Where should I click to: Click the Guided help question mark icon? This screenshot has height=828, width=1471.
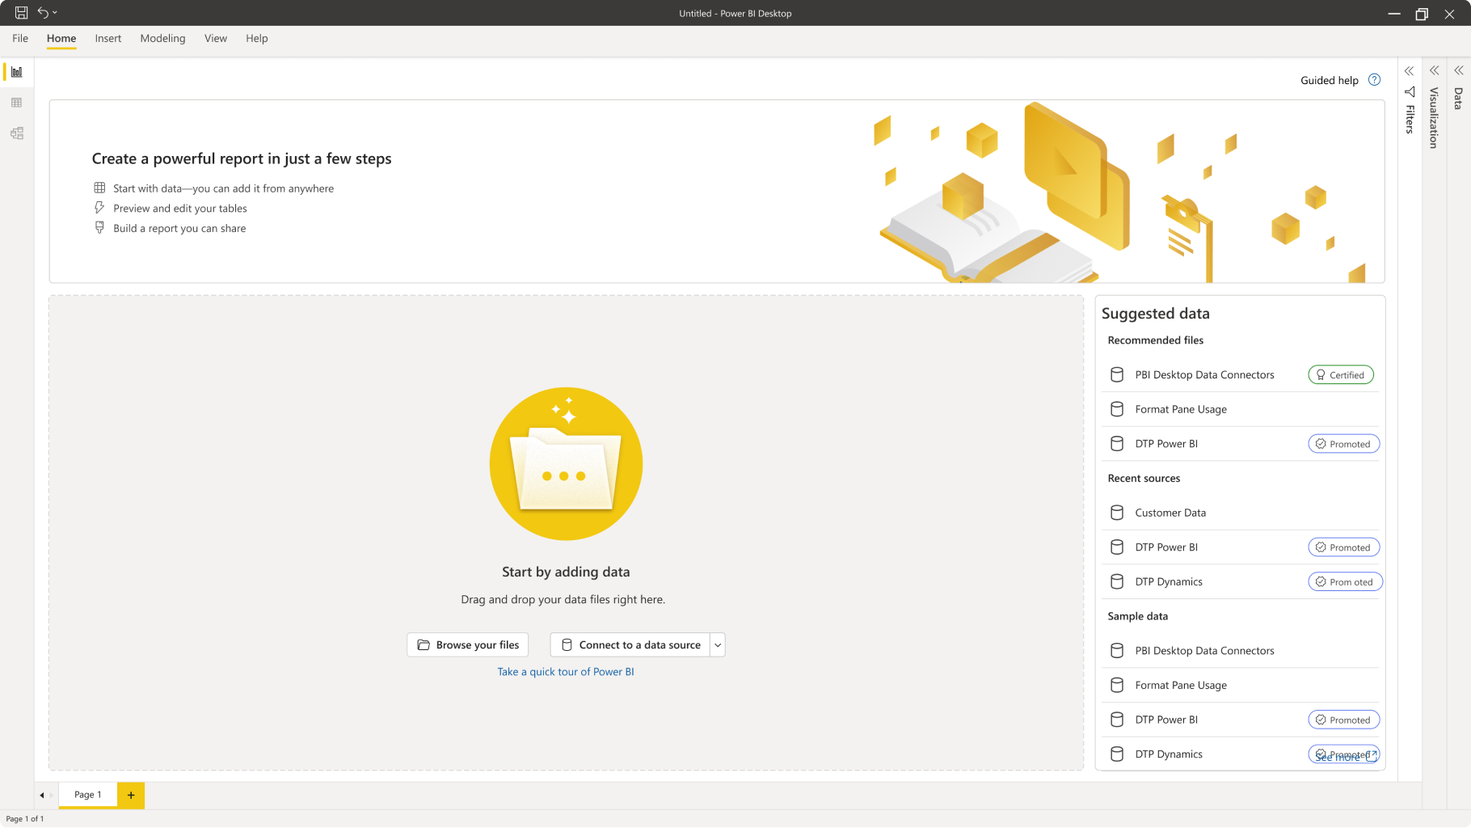1374,80
